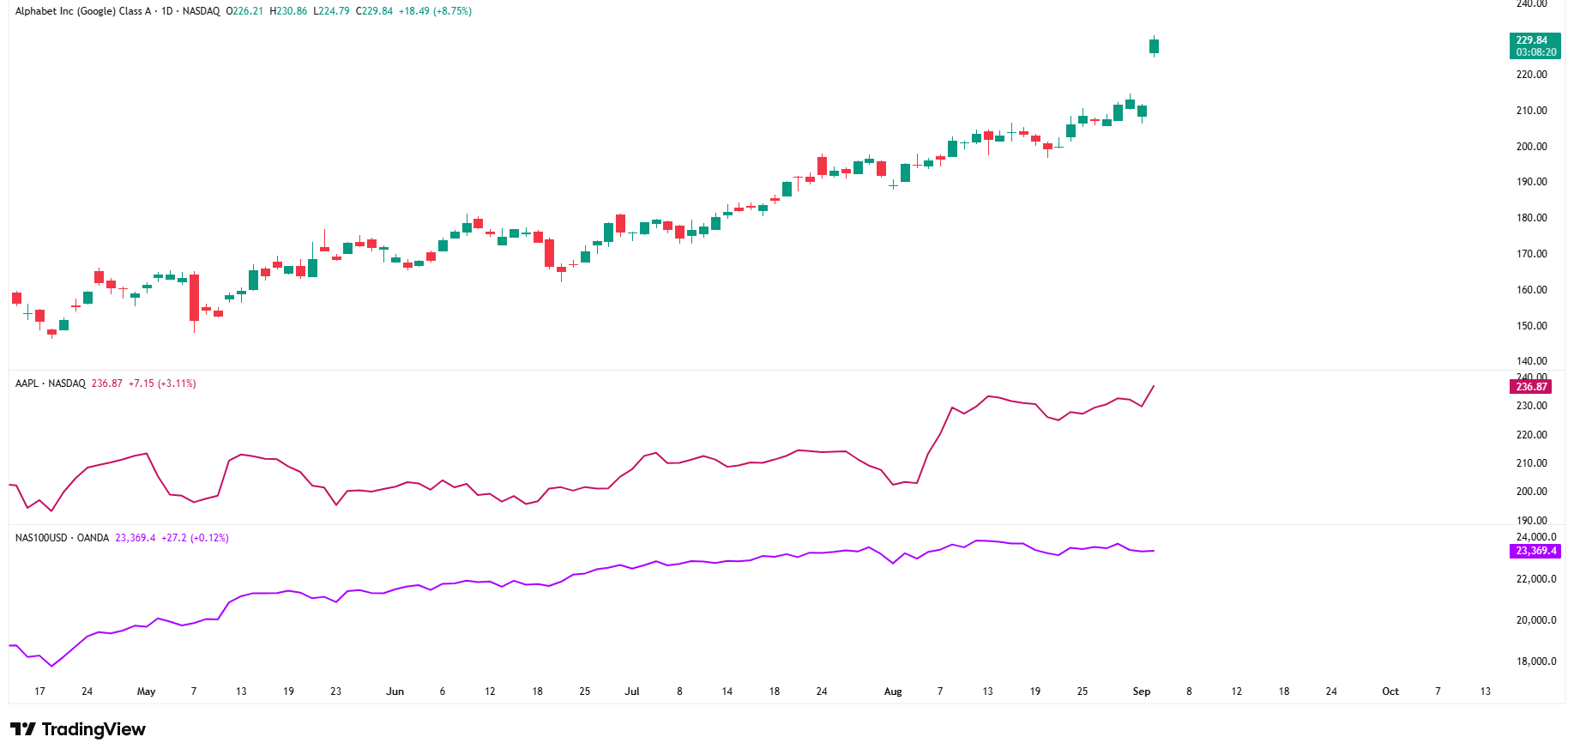Click the NAS100USD · OANDA legend label
The height and width of the screenshot is (755, 1574).
click(62, 538)
